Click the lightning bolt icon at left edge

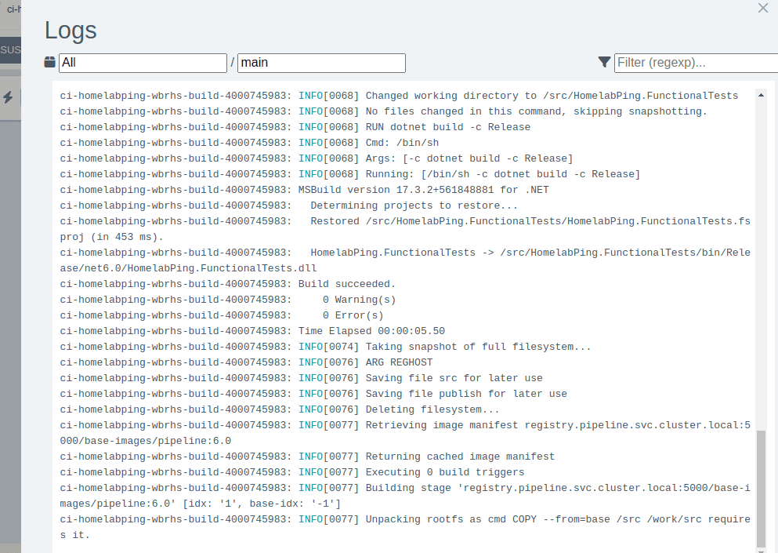pos(8,97)
